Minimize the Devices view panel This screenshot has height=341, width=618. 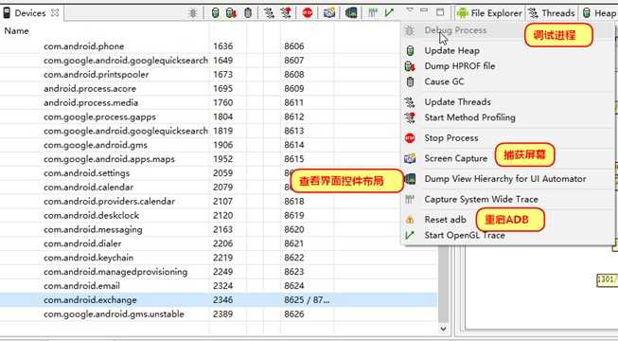tap(424, 10)
